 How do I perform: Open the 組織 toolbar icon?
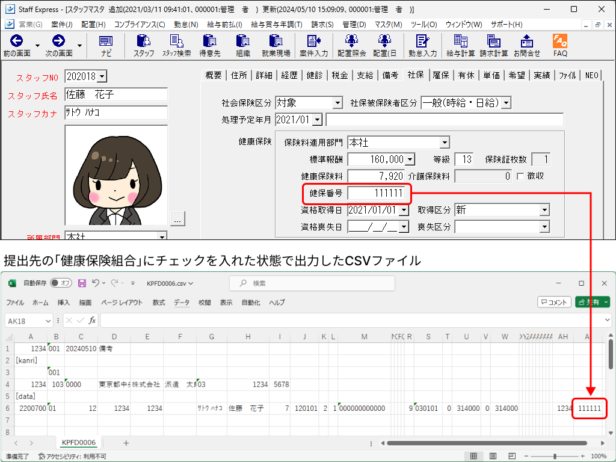(243, 41)
